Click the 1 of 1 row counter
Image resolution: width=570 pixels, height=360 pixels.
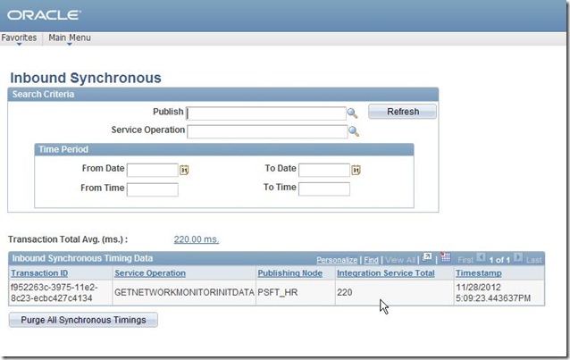pyautogui.click(x=499, y=260)
